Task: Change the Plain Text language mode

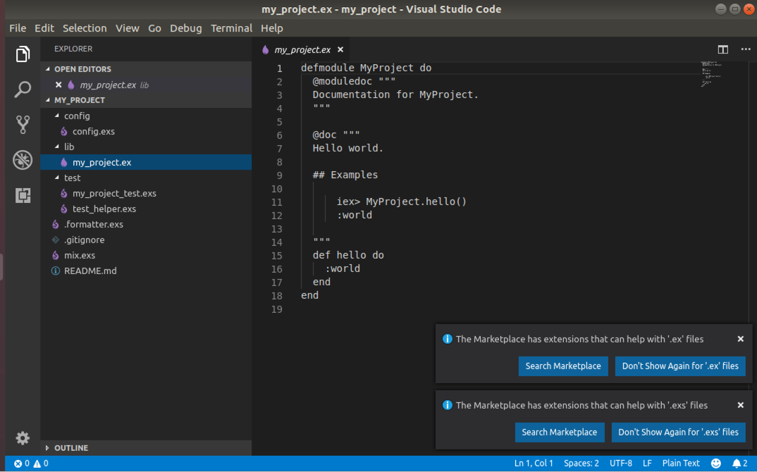Action: tap(681, 463)
